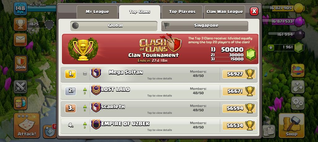The image size is (318, 142).
Task: Open the settings gears icon
Action: point(298,103)
